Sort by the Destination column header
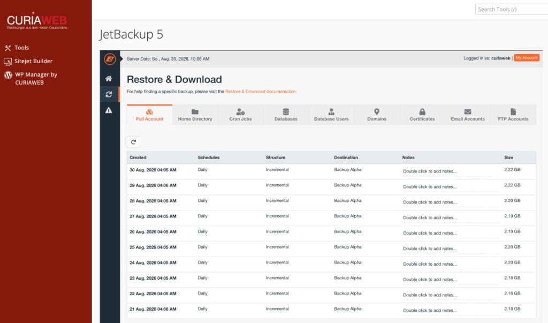 [x=346, y=157]
